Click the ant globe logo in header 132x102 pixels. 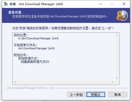point(122,15)
